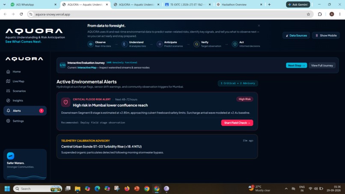
Task: Click the AQUORA sidebar logo
Action: pos(24,59)
